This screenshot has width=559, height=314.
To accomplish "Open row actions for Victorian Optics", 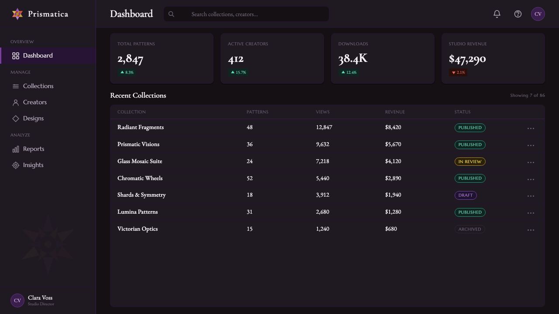I will (x=531, y=230).
